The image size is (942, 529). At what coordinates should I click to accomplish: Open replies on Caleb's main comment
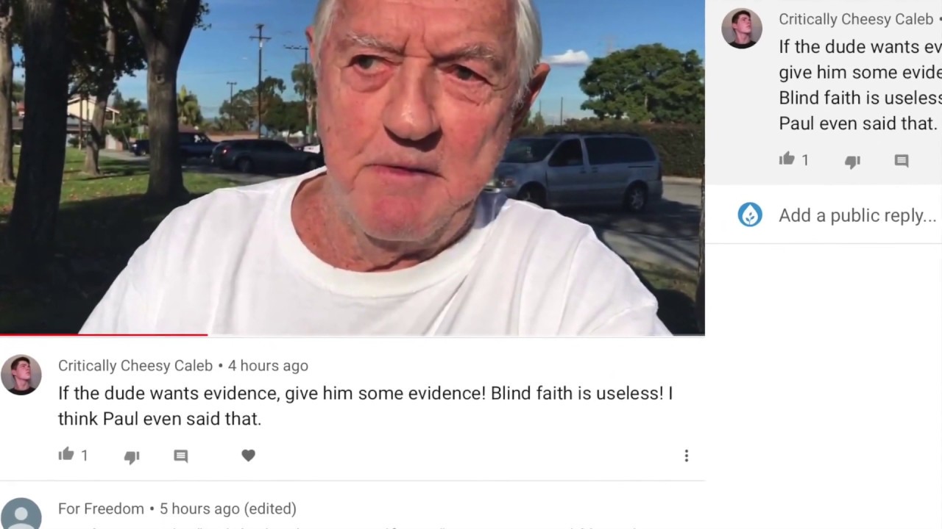180,456
